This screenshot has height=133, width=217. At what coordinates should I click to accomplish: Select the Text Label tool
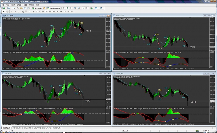33,12
